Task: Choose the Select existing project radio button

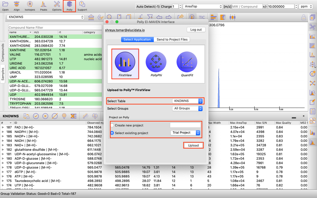Action: click(x=112, y=133)
